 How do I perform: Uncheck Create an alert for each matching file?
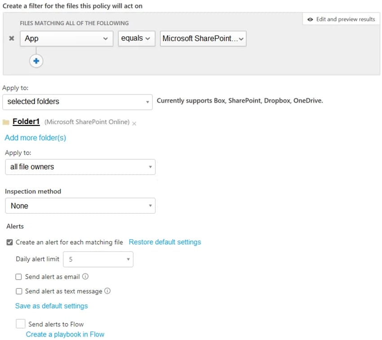pyautogui.click(x=9, y=242)
